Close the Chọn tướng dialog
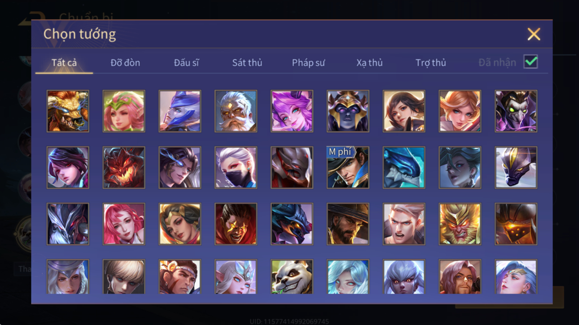The width and height of the screenshot is (579, 325). click(x=534, y=34)
